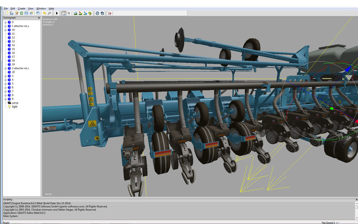
Task: Toggle the framed house view-mode button
Action: tap(64, 13)
